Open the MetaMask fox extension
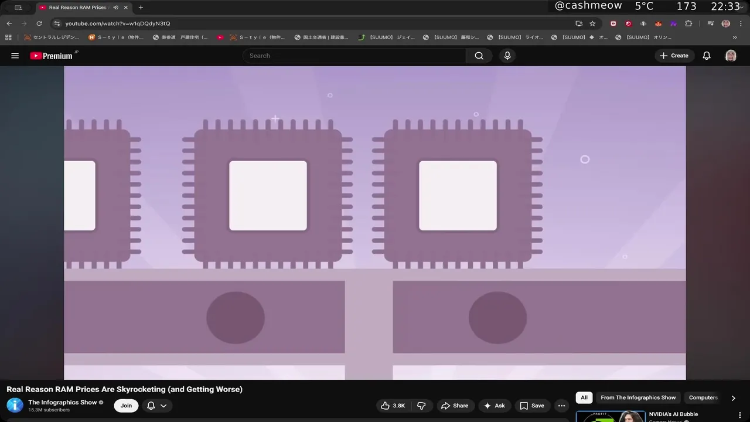 (658, 23)
